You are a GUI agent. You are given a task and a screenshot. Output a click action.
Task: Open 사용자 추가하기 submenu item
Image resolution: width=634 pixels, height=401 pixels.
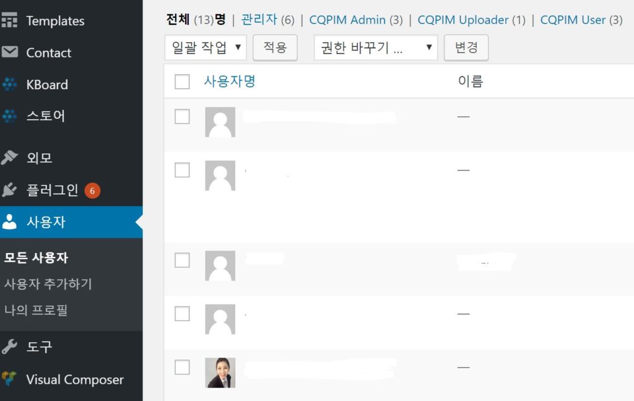pyautogui.click(x=48, y=284)
